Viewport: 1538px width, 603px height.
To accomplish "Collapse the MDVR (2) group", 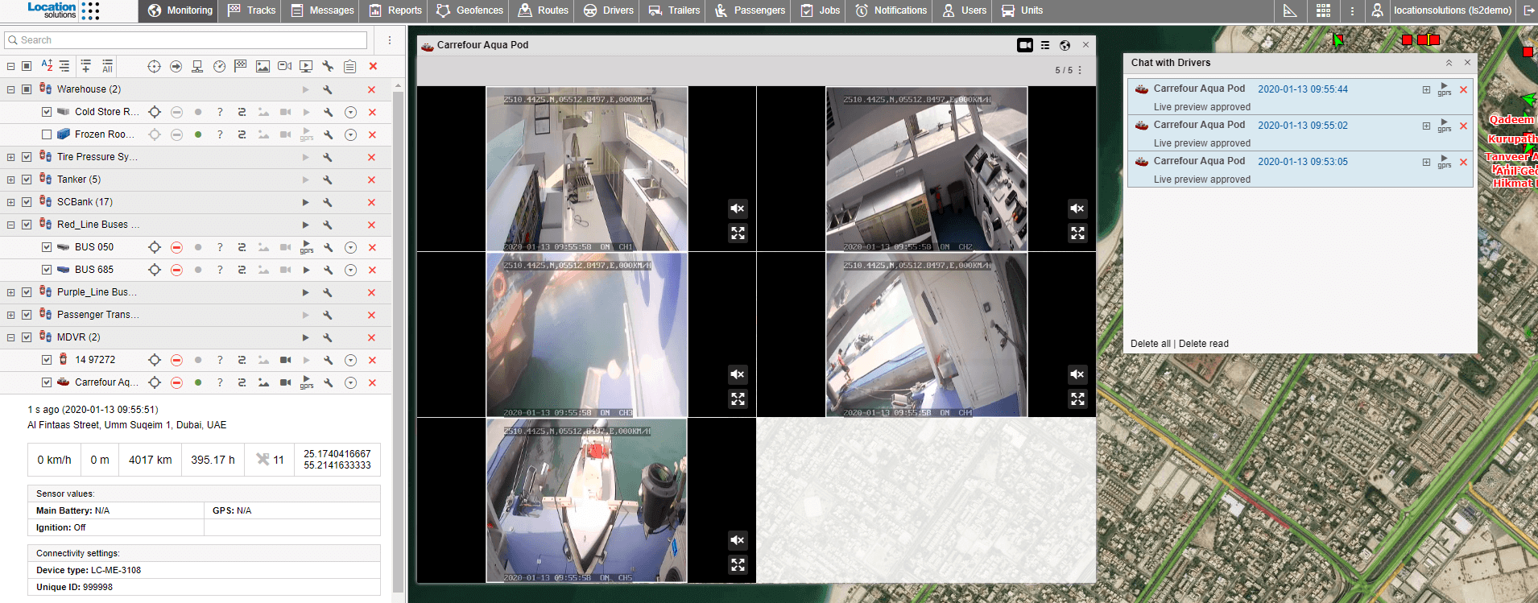I will tap(10, 337).
